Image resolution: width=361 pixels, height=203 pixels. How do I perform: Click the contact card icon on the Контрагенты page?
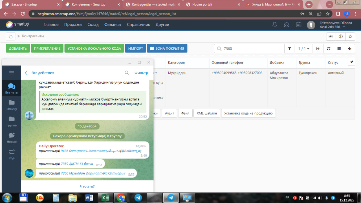coord(331,36)
